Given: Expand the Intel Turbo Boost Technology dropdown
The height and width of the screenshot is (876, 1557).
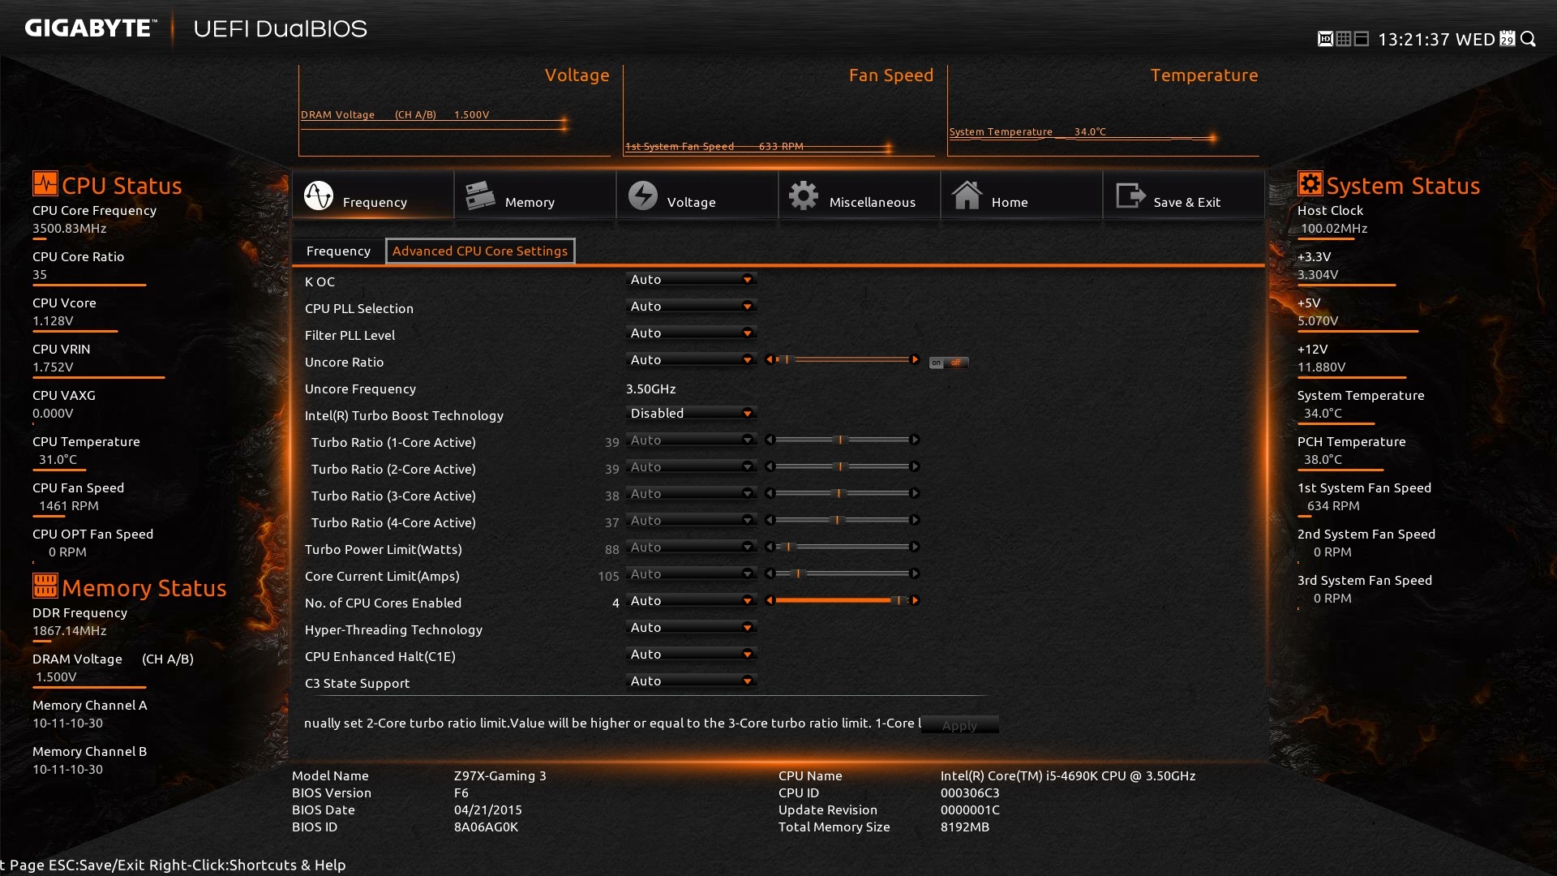Looking at the screenshot, I should pyautogui.click(x=692, y=414).
